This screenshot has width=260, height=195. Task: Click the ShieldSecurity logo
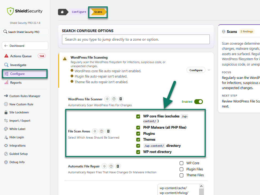[x=25, y=11]
